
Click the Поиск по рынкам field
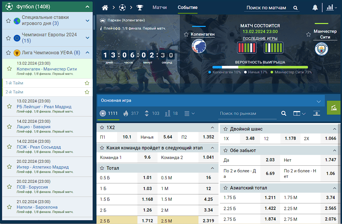(x=247, y=113)
